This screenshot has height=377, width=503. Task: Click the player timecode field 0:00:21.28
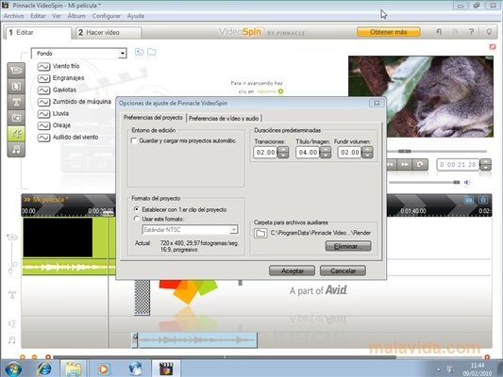click(458, 165)
